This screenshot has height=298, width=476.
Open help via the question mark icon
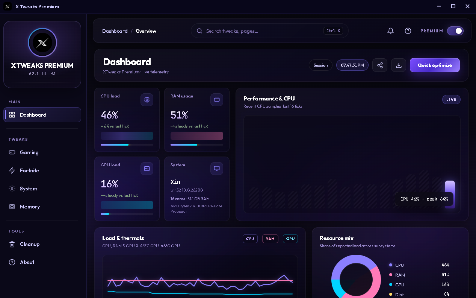click(x=408, y=31)
